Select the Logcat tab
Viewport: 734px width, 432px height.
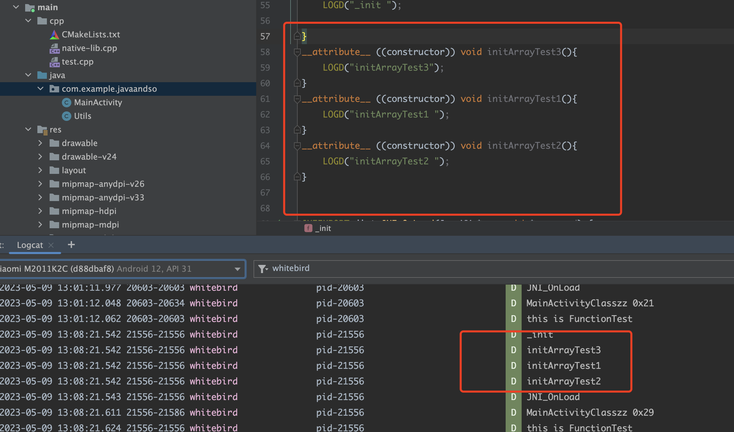pos(30,245)
